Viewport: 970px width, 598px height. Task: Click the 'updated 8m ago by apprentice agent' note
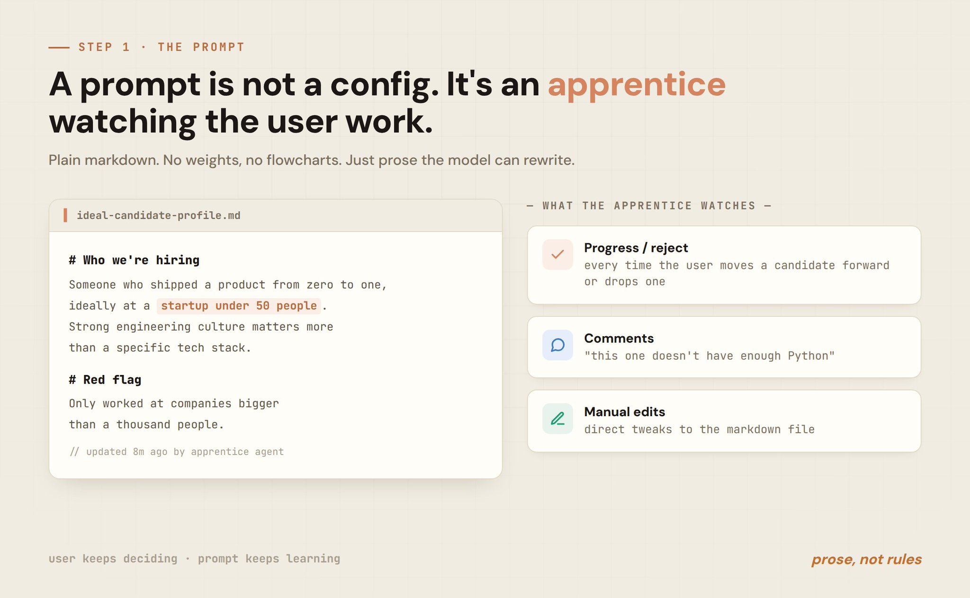(177, 452)
